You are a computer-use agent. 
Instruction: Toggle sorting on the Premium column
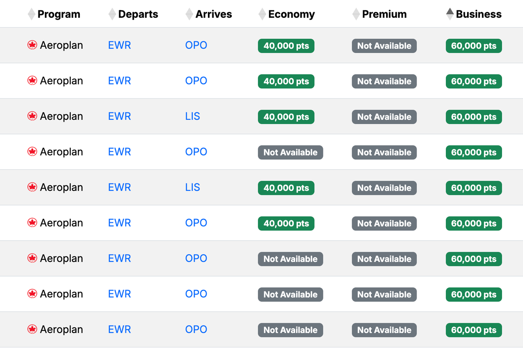coord(355,14)
